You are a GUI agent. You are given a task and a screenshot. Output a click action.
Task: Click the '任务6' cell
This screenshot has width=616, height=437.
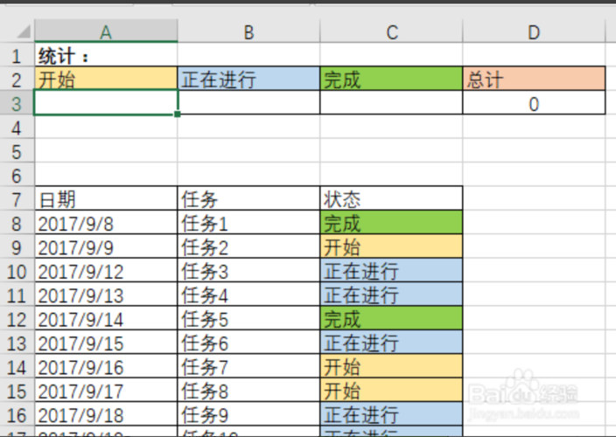pos(248,343)
